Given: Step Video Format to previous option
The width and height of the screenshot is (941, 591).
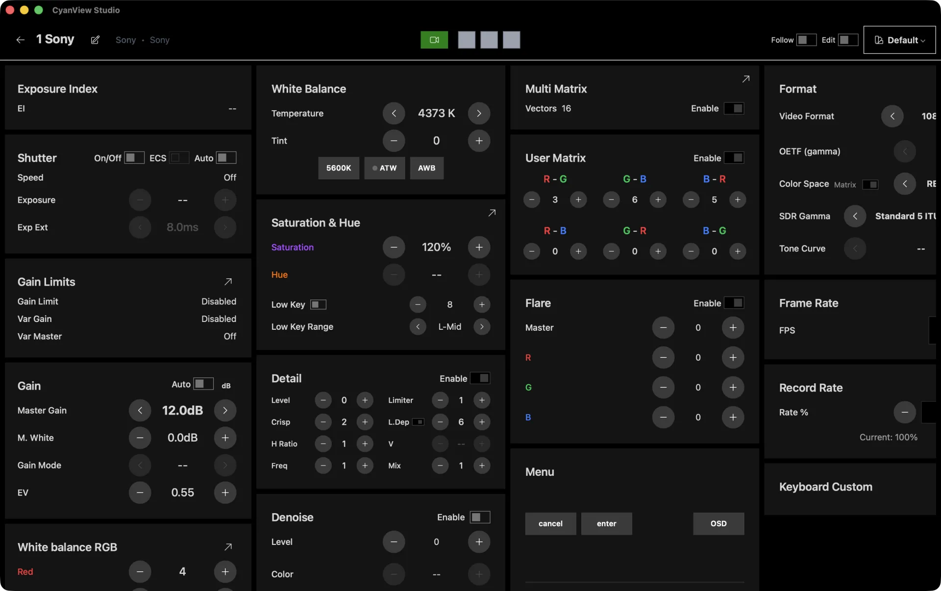Looking at the screenshot, I should tap(892, 116).
